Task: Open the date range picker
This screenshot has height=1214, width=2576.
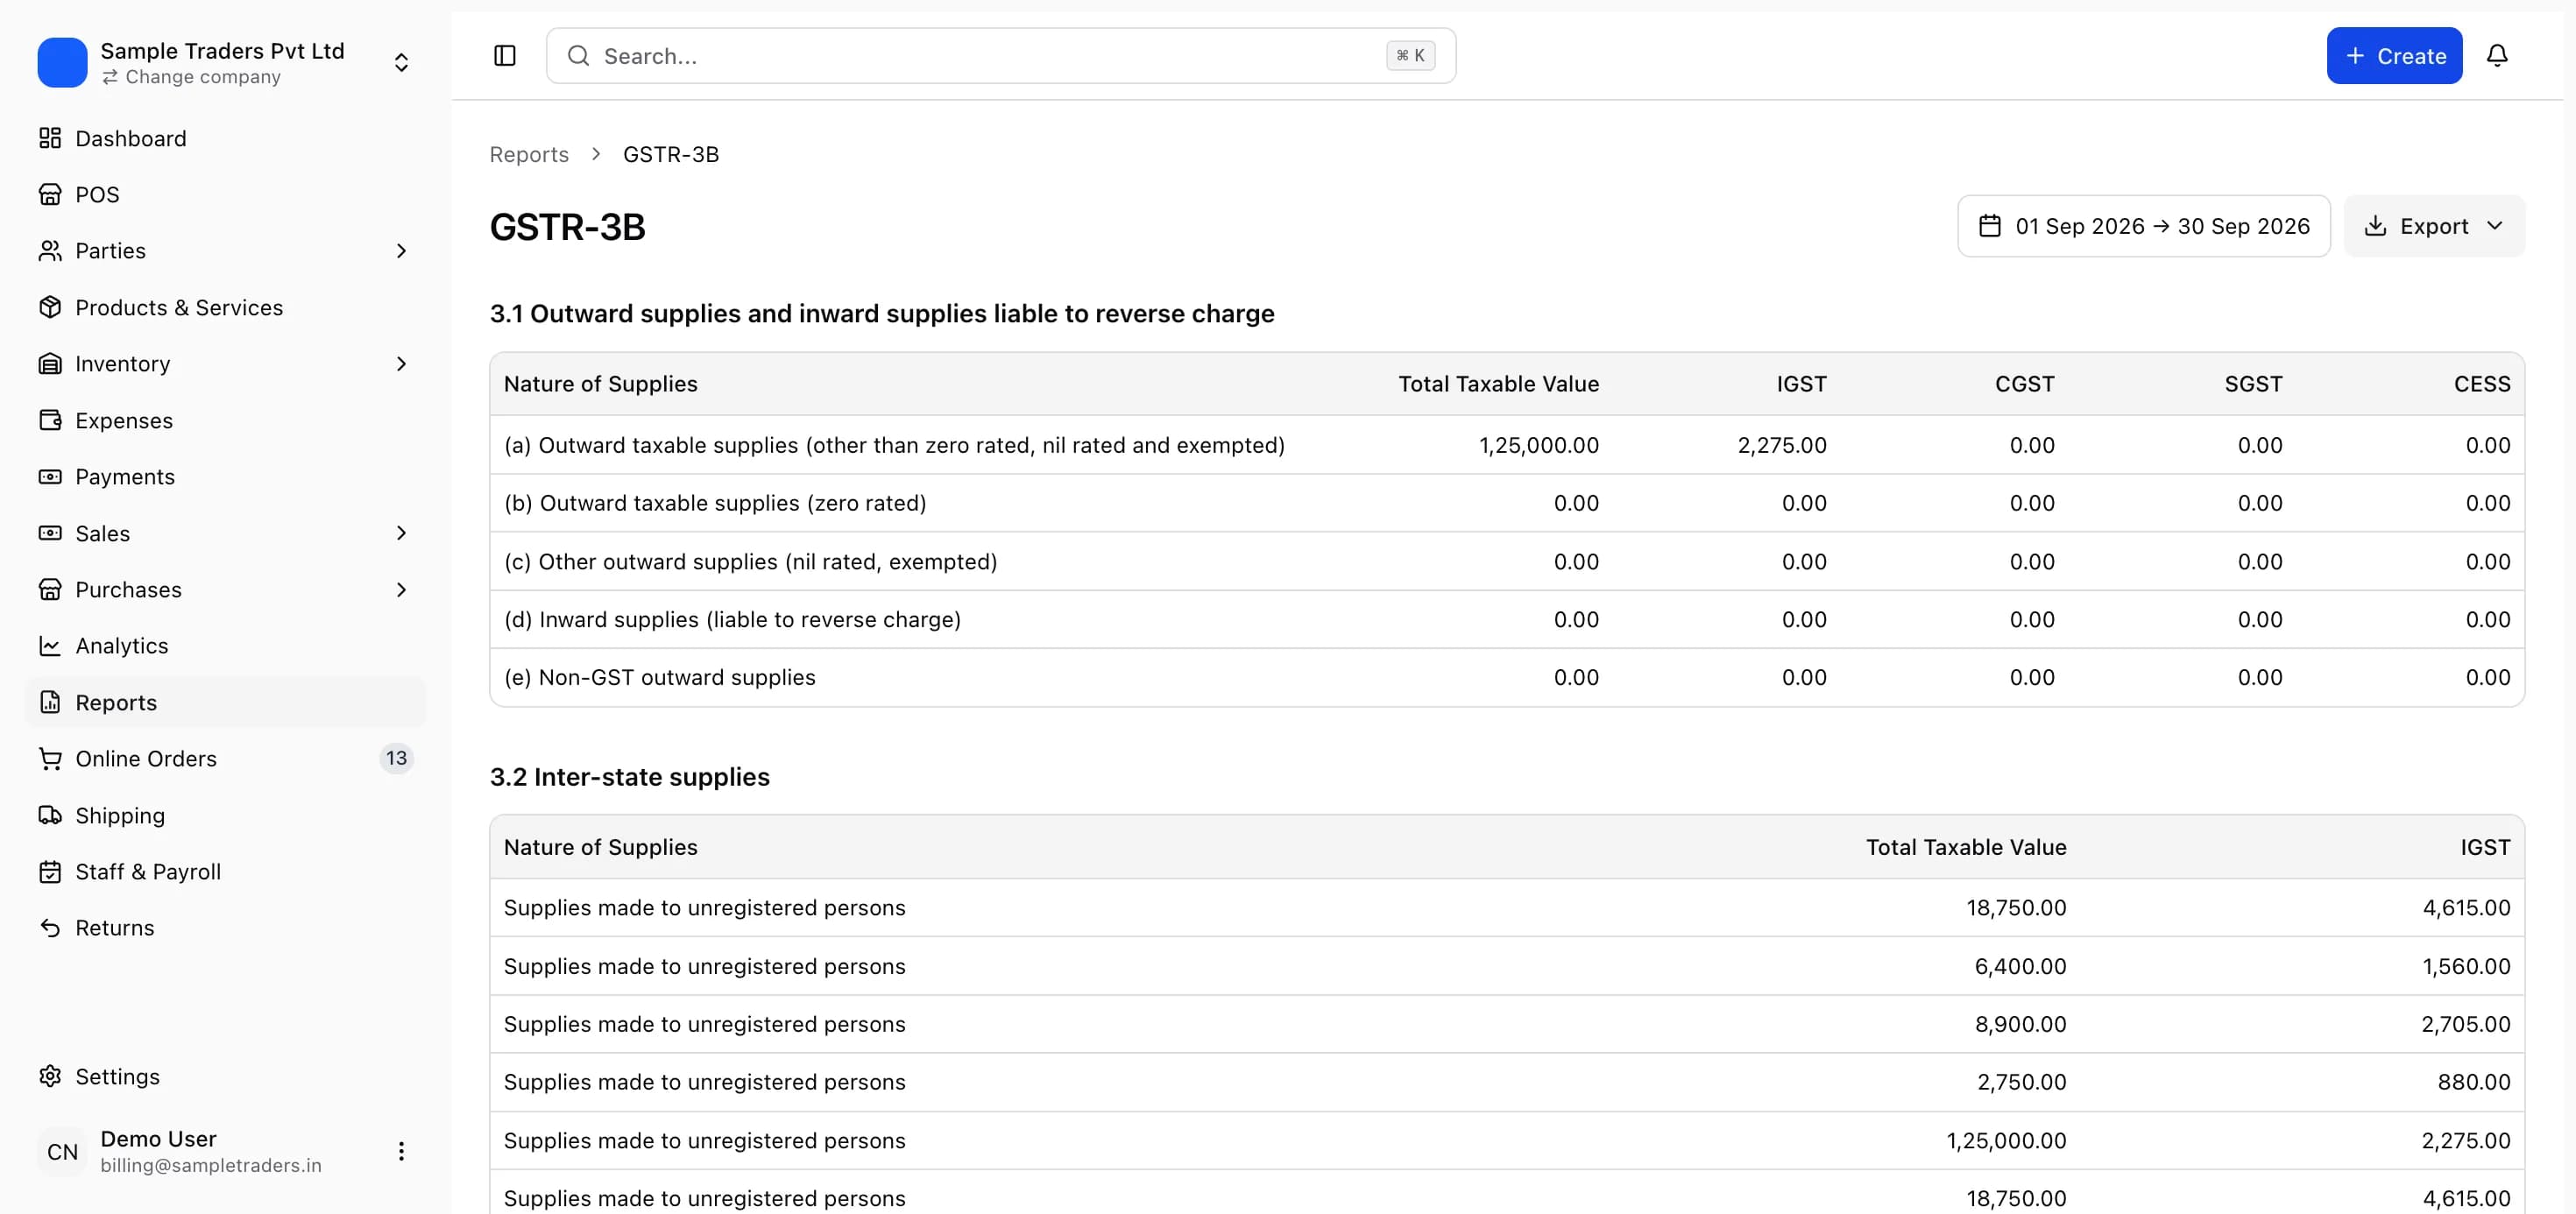Action: [2144, 226]
